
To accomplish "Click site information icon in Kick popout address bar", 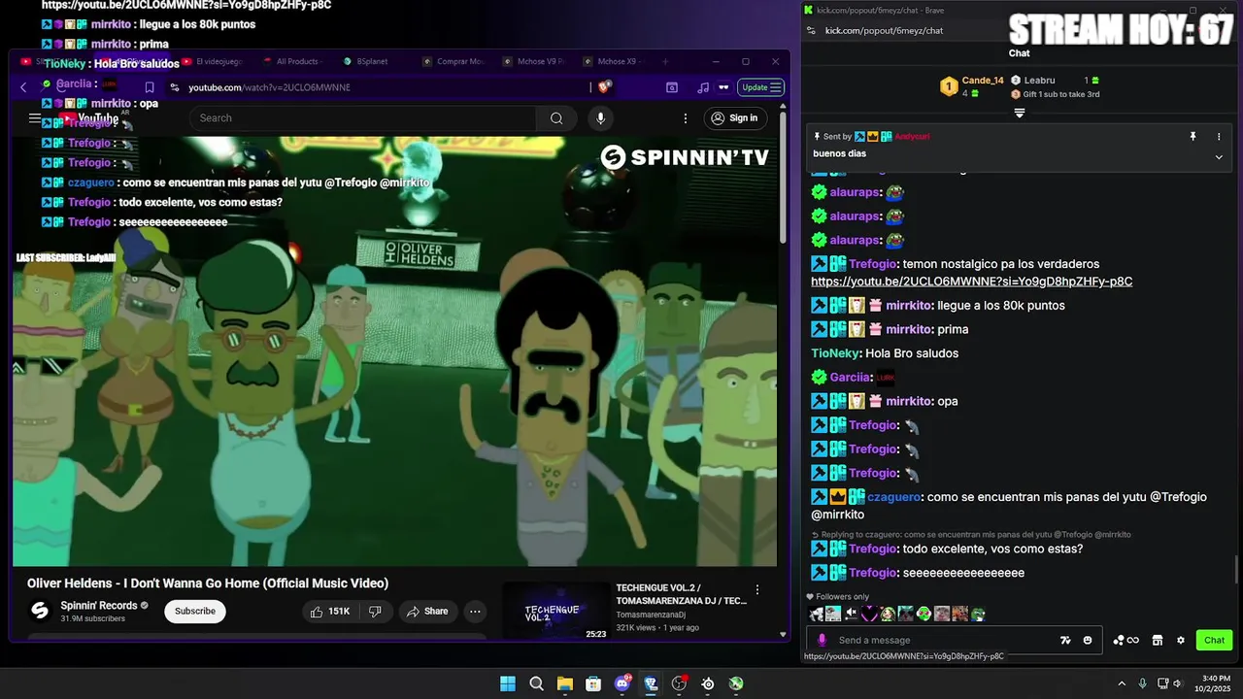I will tap(811, 30).
